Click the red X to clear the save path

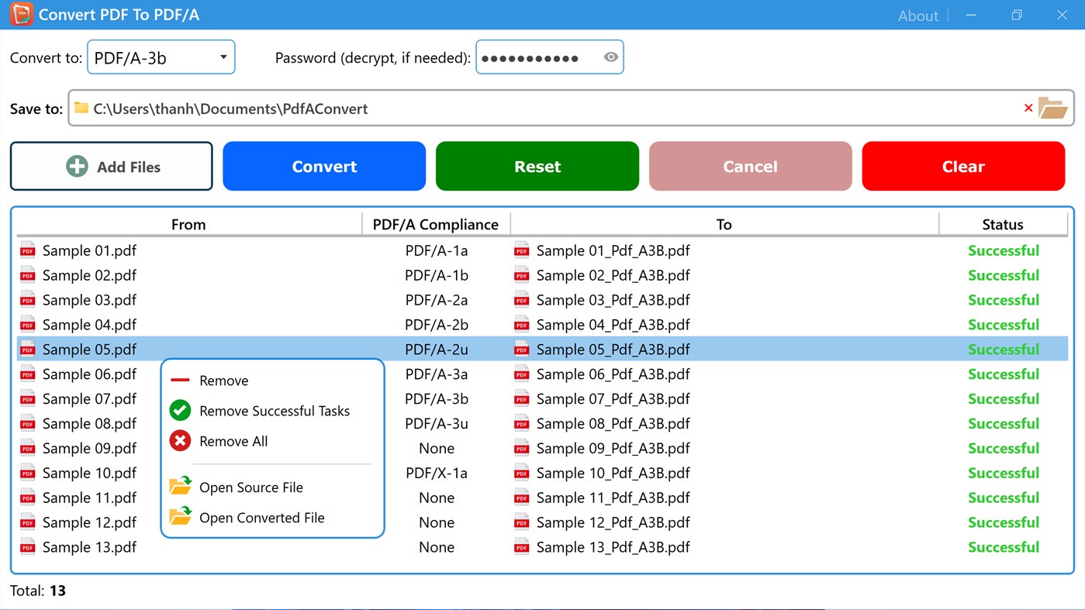1028,109
